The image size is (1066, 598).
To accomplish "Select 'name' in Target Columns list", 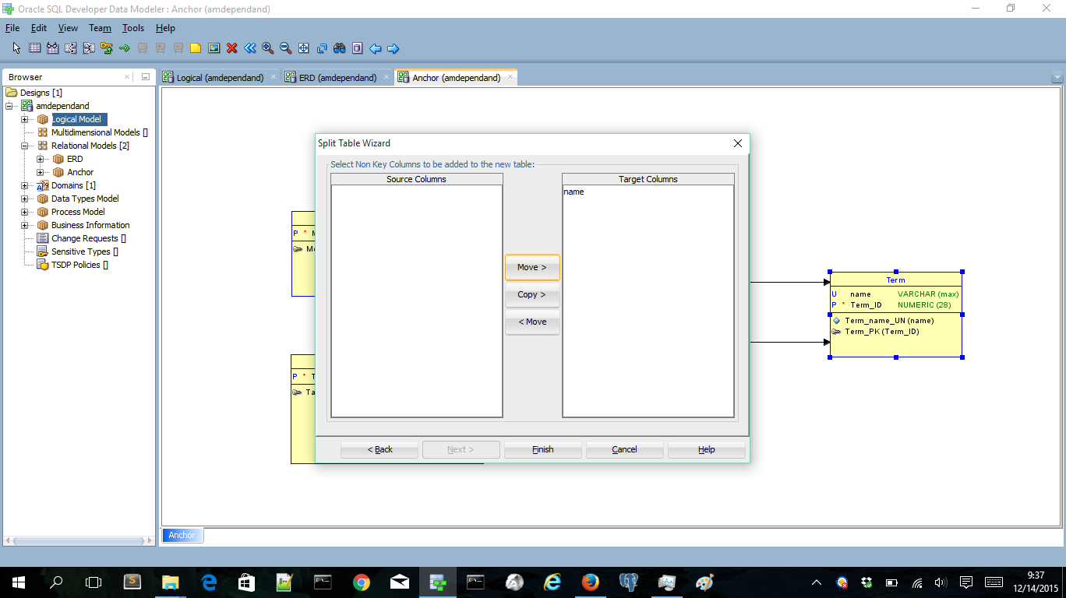I will [574, 192].
